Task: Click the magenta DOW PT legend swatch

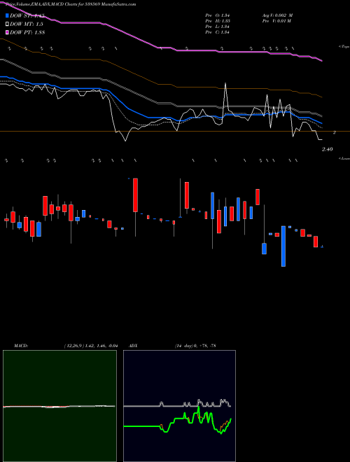Action: 7,32
